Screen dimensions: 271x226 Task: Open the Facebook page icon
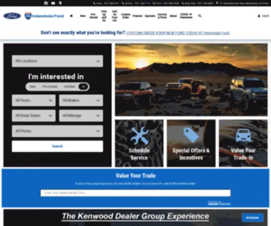point(46,3)
